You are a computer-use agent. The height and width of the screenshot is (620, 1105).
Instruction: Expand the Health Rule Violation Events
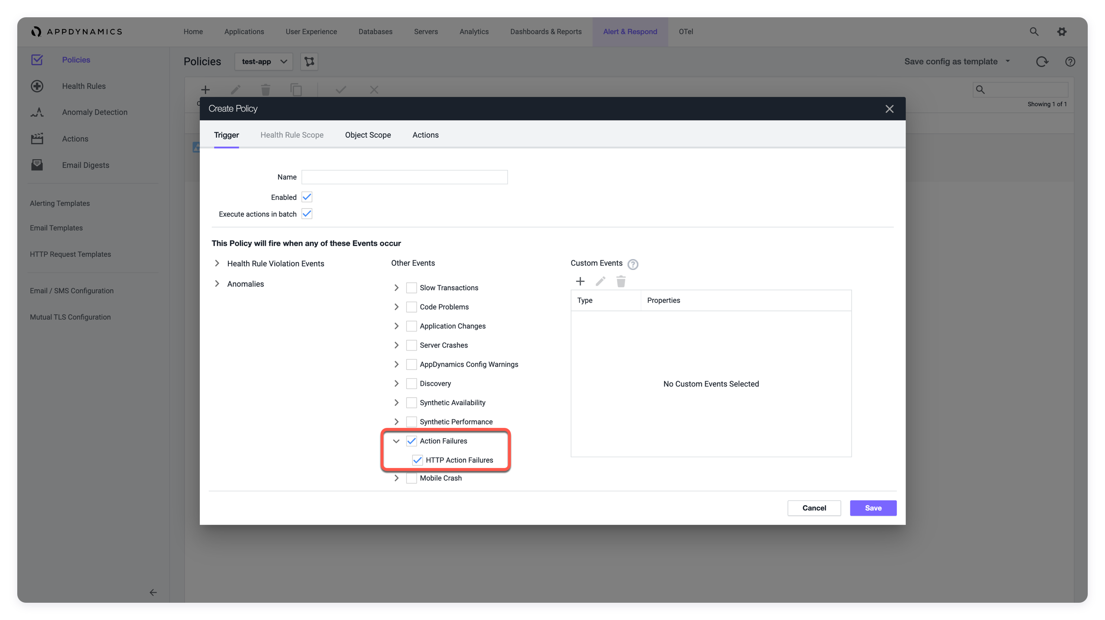click(218, 263)
